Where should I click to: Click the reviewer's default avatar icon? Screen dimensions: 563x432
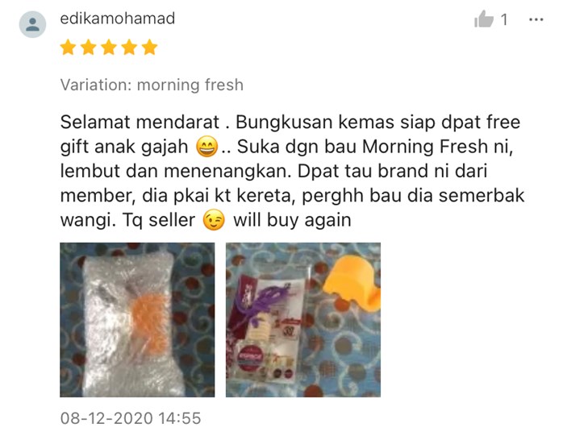coord(33,24)
